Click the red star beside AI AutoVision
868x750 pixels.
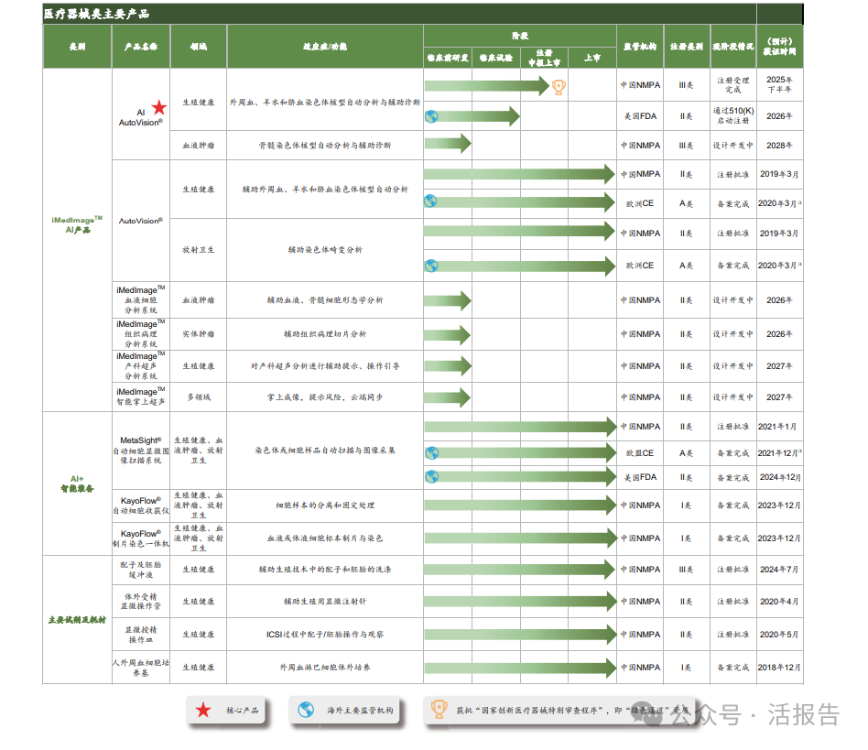[158, 108]
